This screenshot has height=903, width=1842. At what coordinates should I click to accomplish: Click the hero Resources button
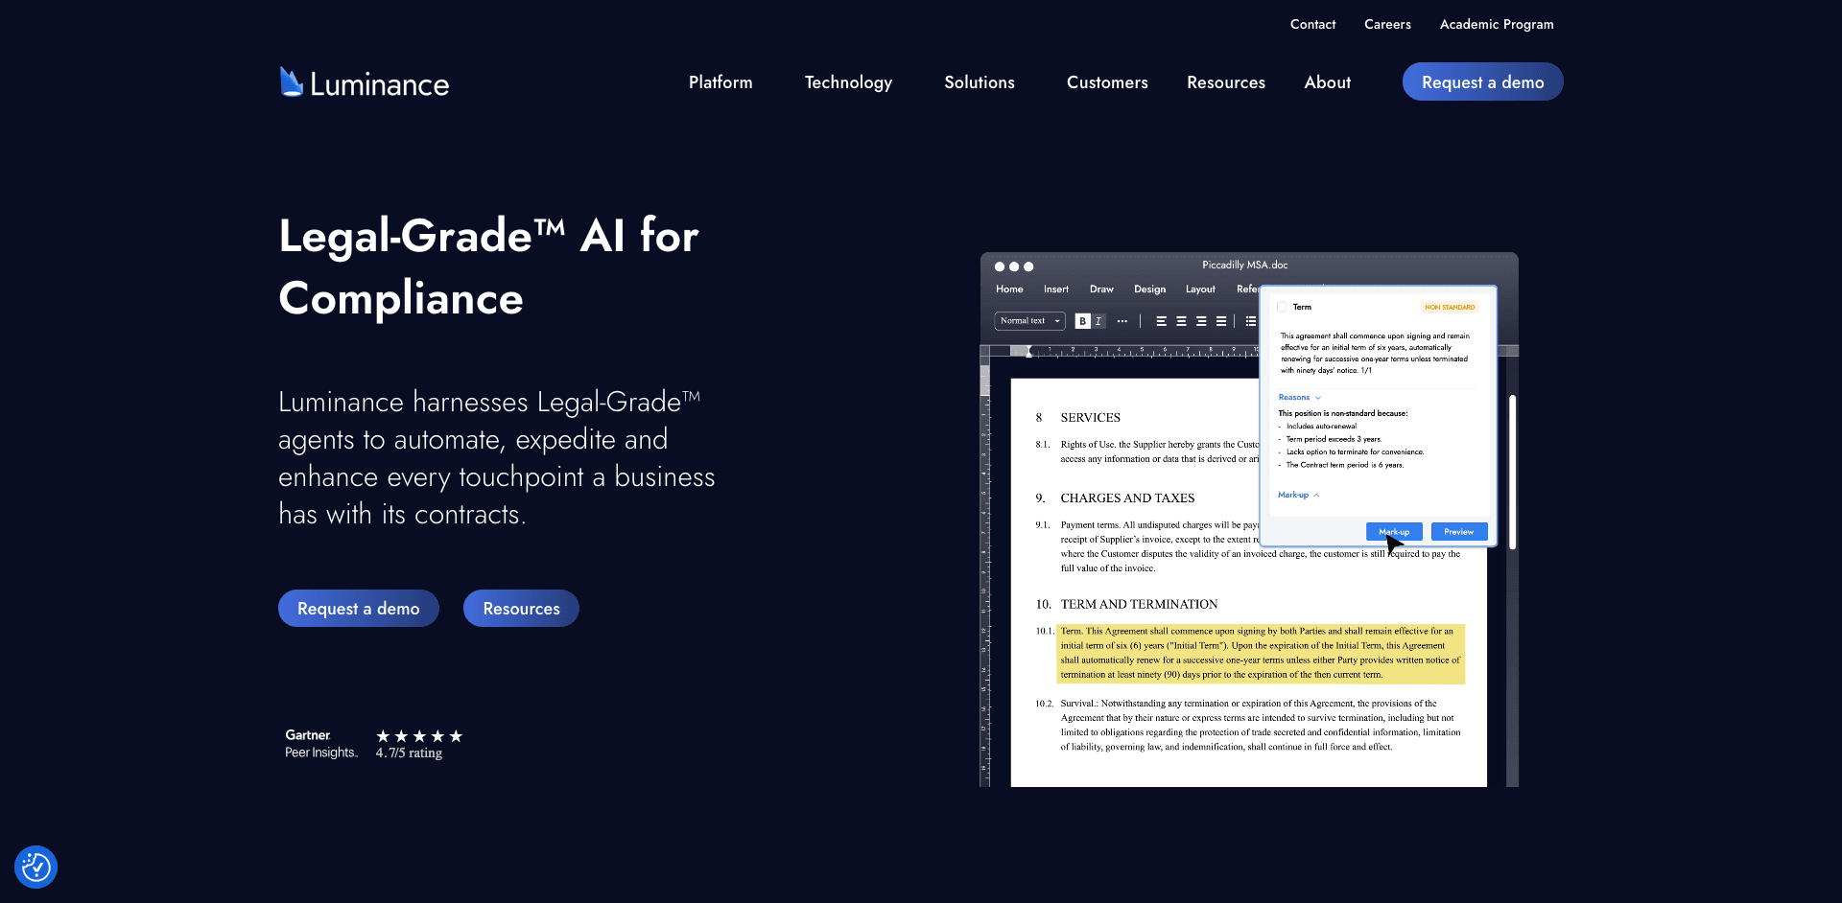click(521, 608)
